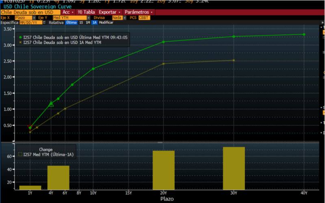This screenshot has width=325, height=203.
Task: Click the green series legend marker
Action: (x=20, y=37)
